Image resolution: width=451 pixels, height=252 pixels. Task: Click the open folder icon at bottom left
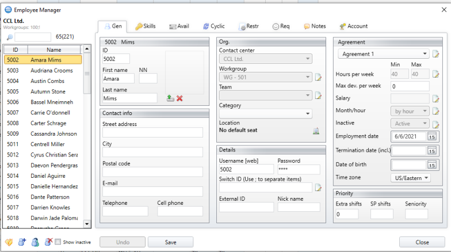click(x=9, y=242)
